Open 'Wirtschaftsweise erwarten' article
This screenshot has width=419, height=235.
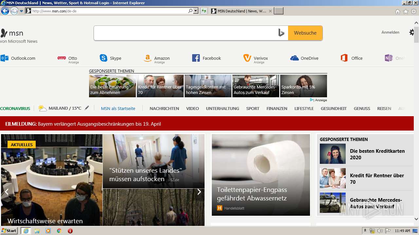tap(52, 180)
